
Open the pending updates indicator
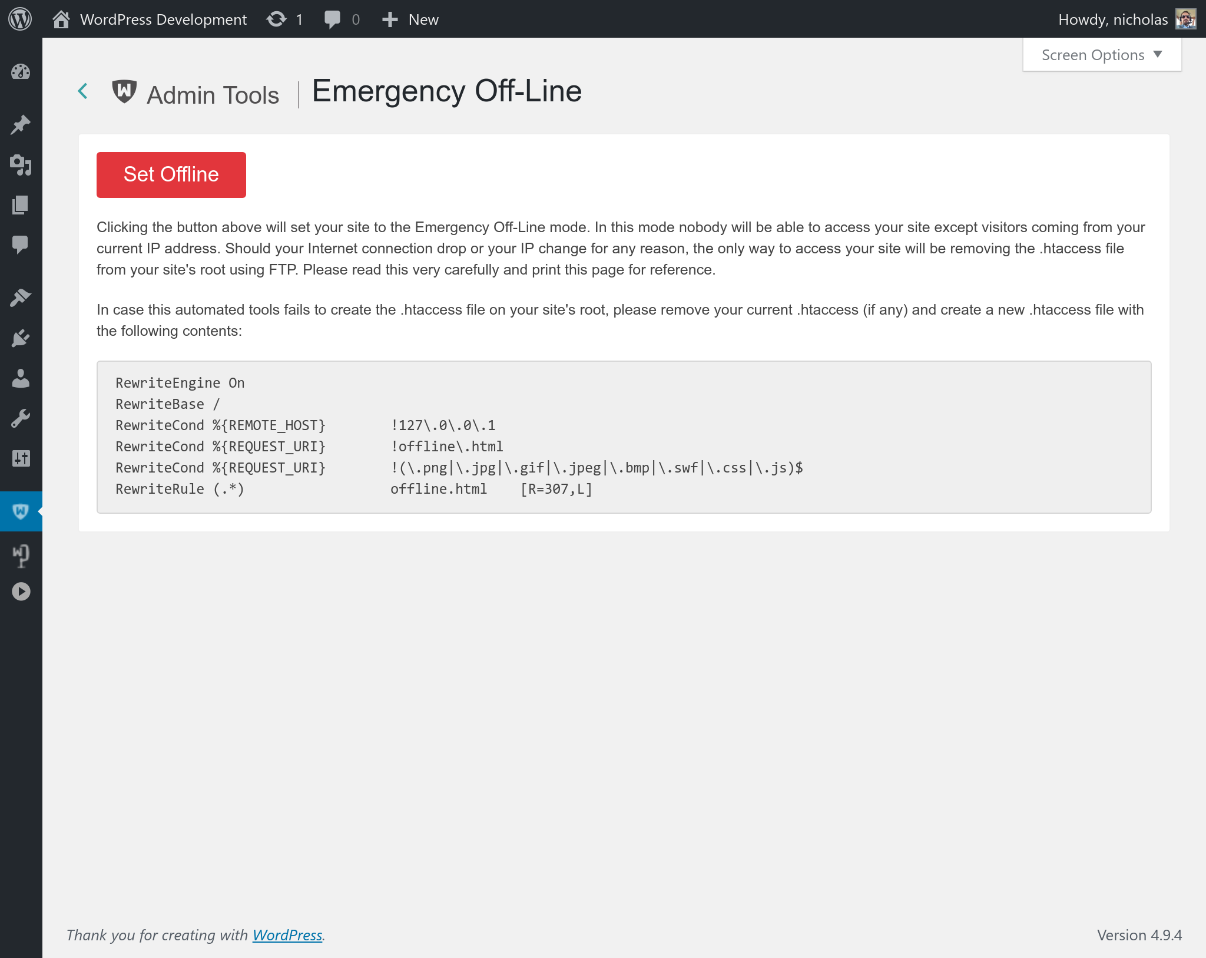[x=284, y=19]
